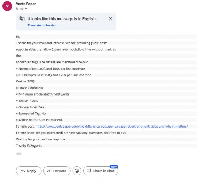Click the chat bubble icon

(89, 171)
